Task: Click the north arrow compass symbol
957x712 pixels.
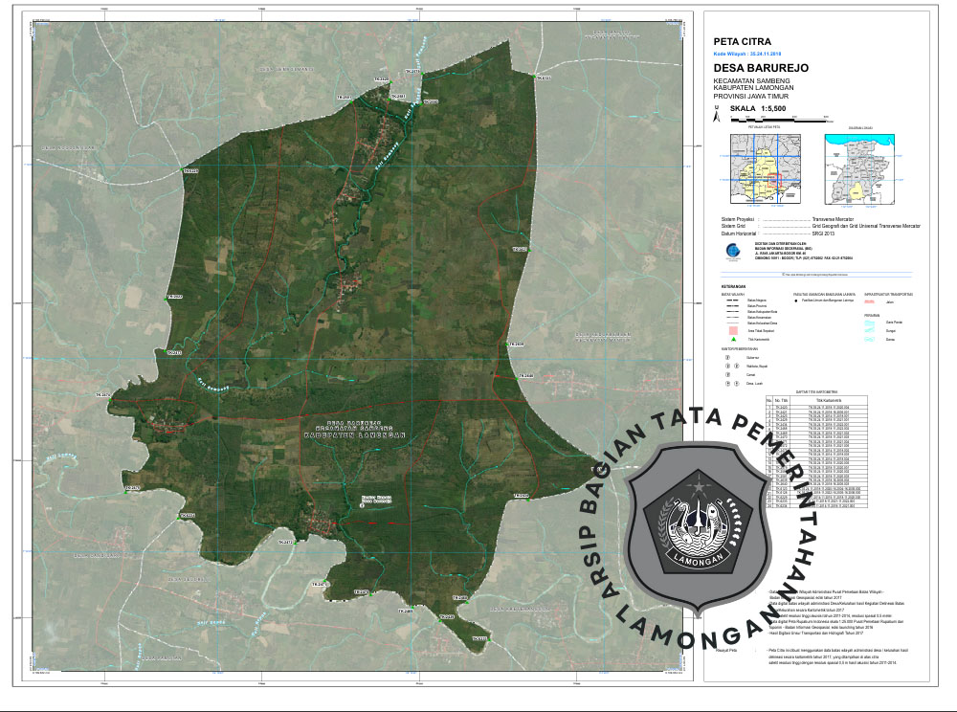Action: [715, 117]
